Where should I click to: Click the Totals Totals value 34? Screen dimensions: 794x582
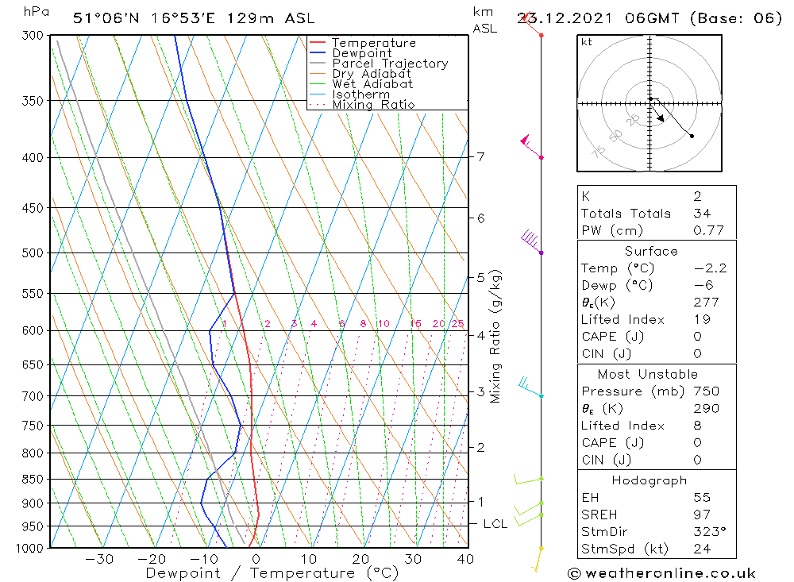(702, 214)
